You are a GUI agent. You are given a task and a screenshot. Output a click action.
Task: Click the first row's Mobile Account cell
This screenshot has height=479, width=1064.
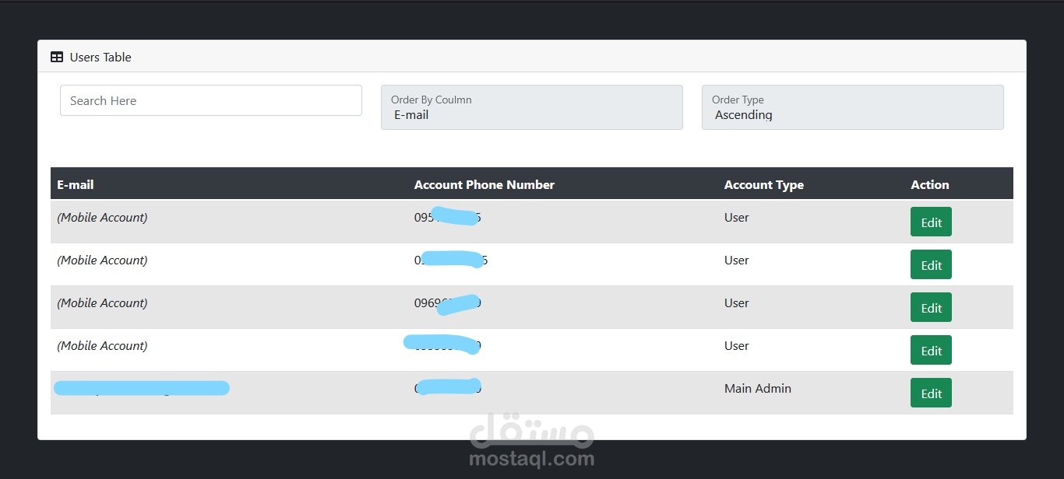coord(102,218)
